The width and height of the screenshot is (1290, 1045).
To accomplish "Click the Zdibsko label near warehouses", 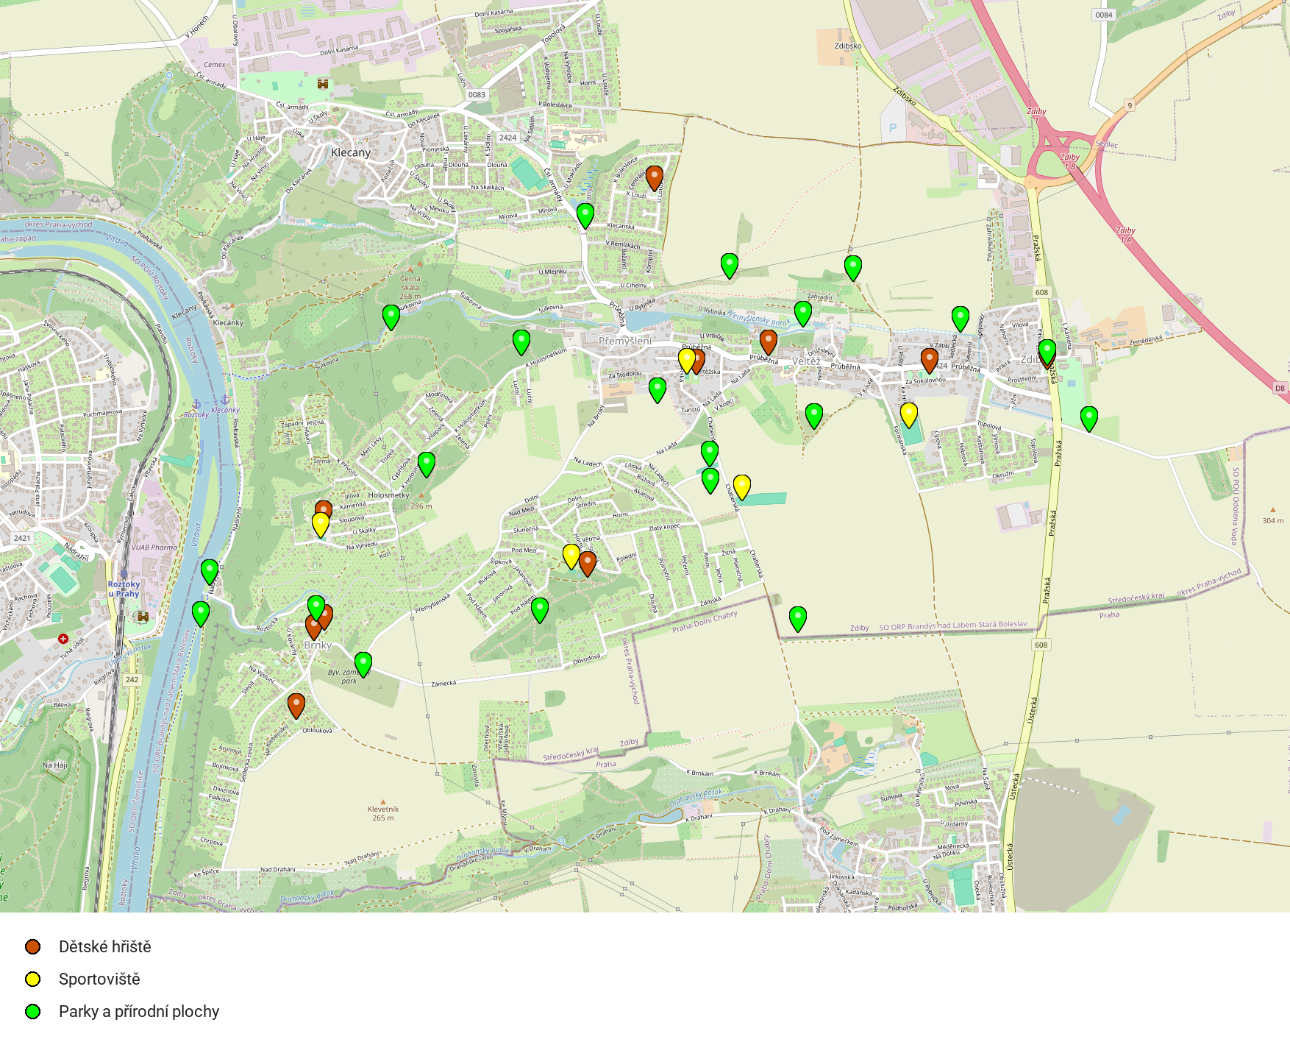I will coord(848,46).
